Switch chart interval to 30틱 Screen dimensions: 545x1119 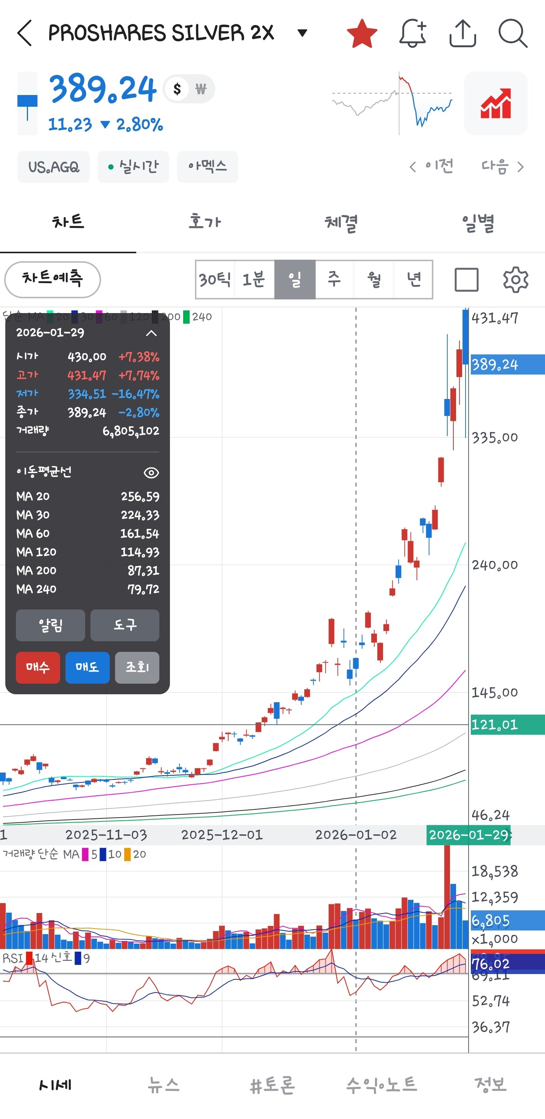coord(215,279)
